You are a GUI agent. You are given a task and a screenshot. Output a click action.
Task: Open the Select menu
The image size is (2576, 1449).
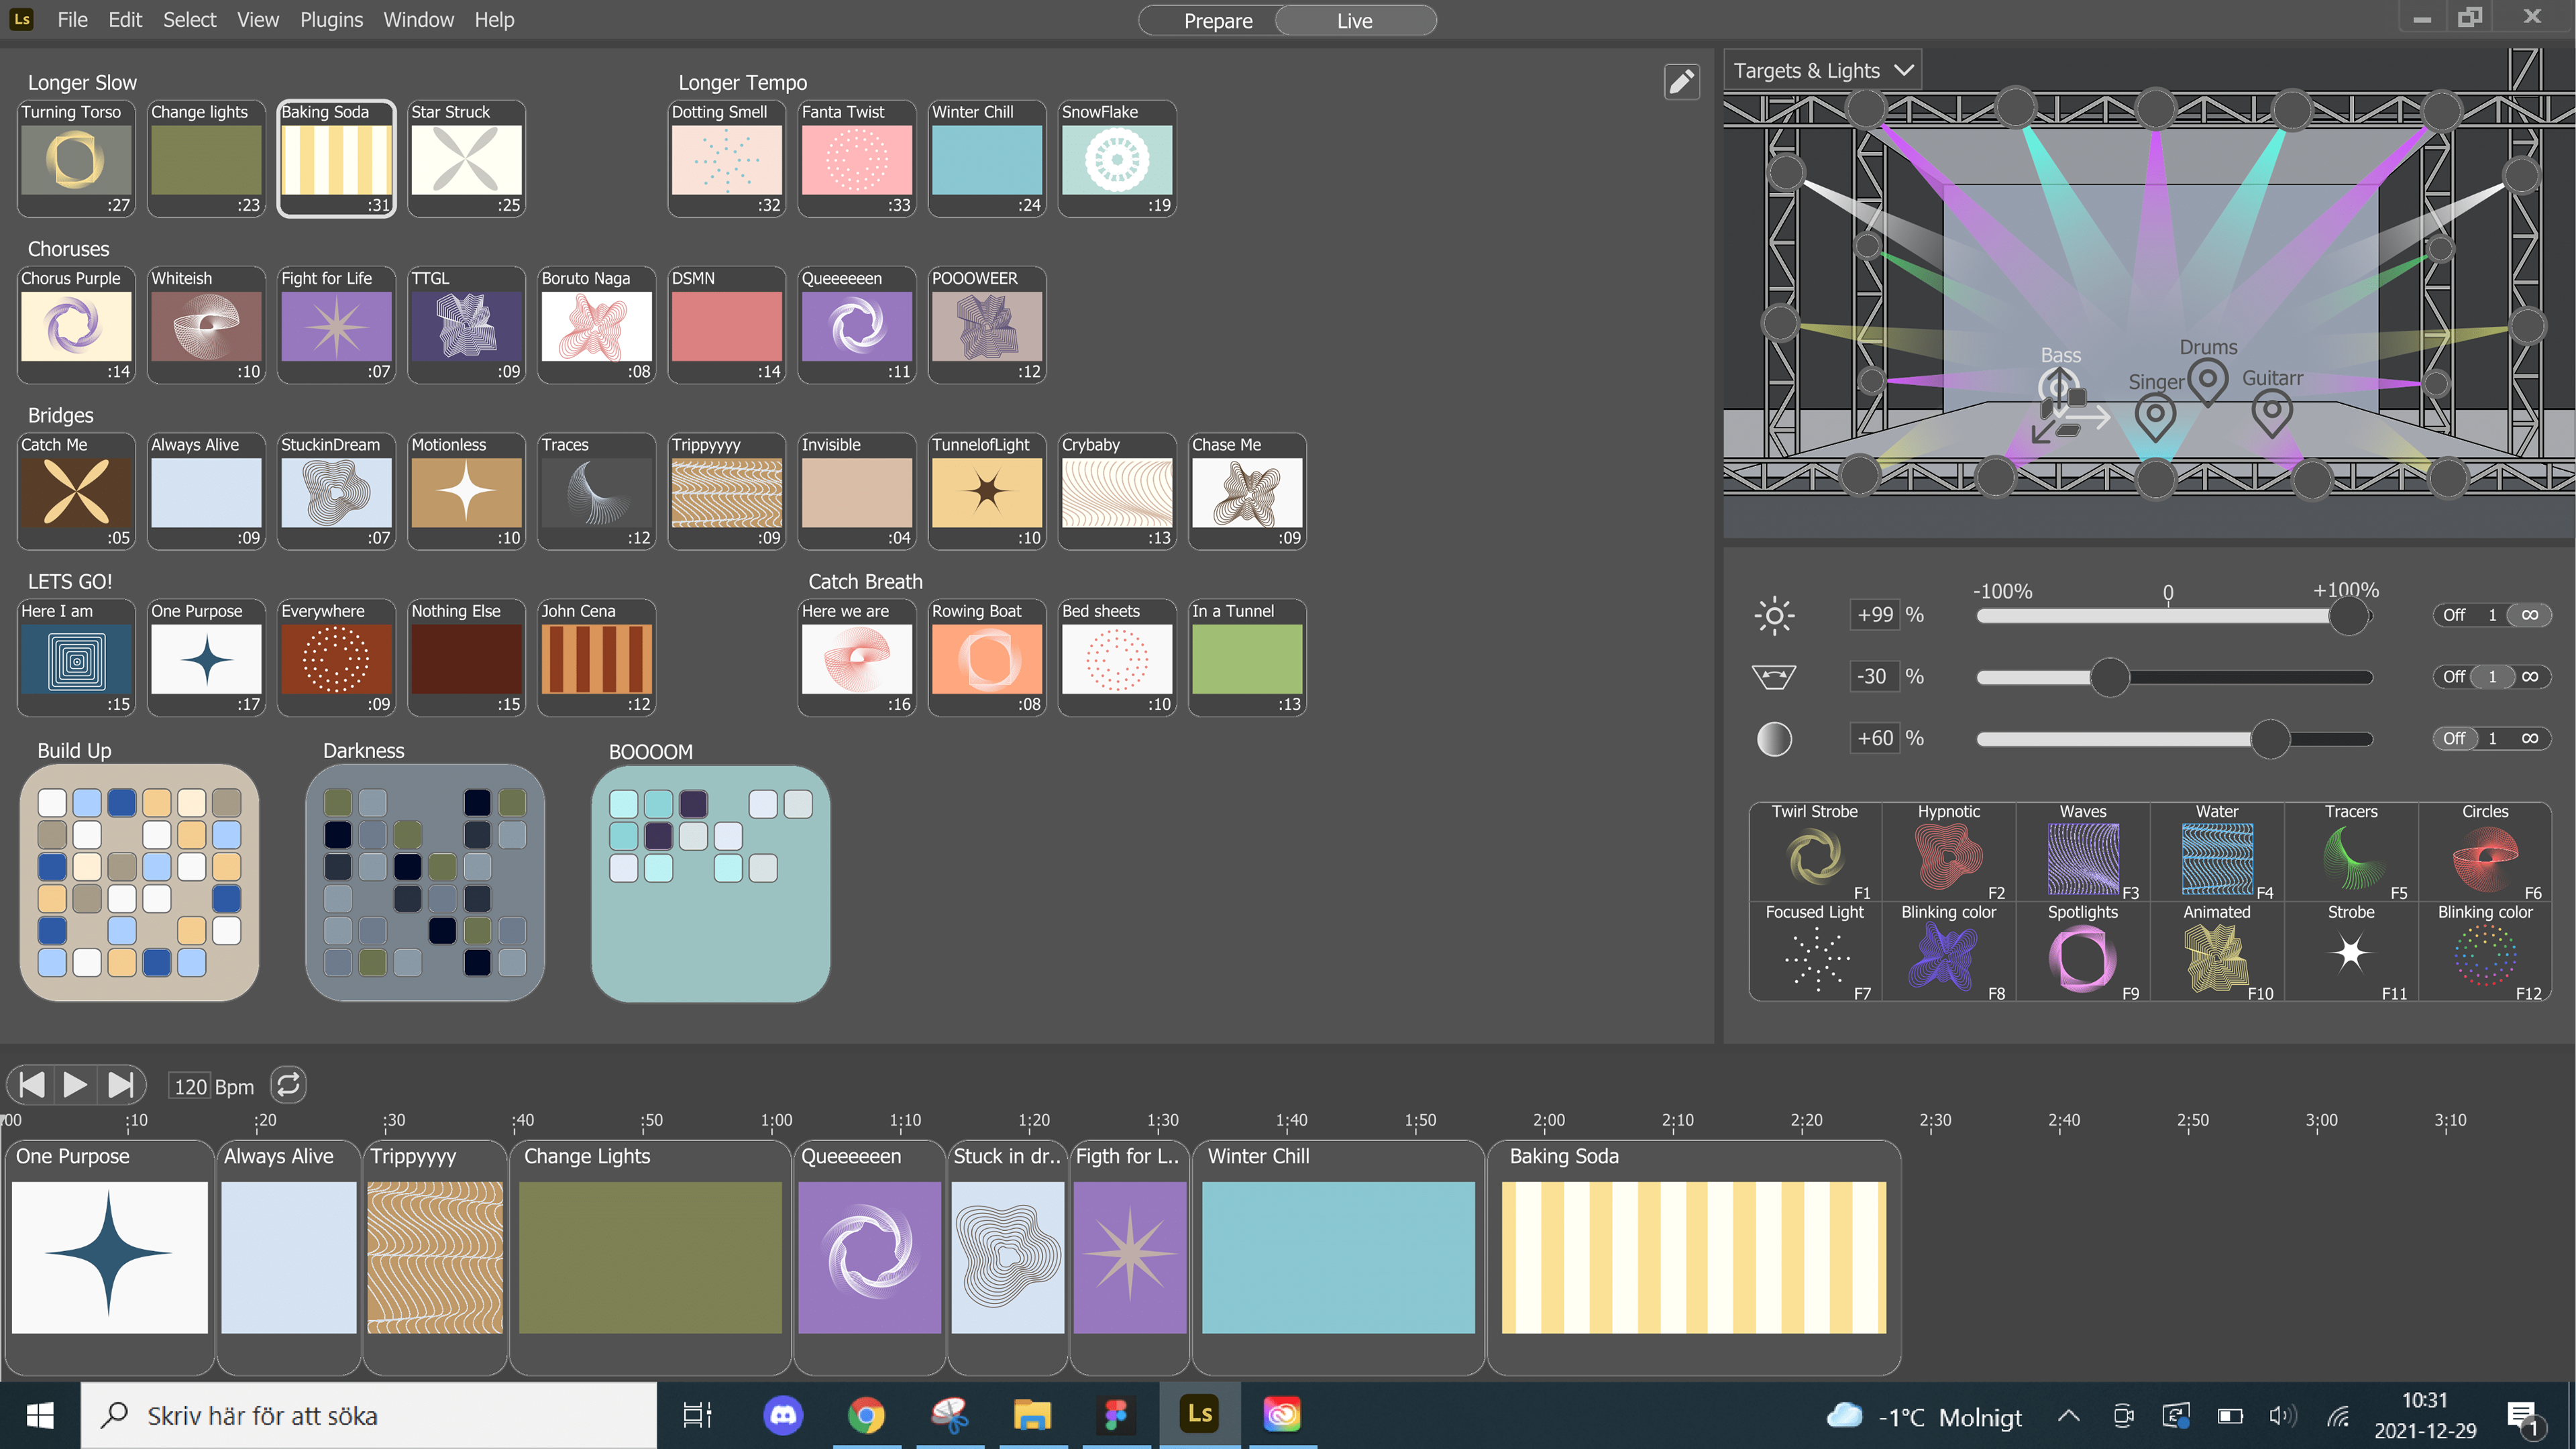(x=189, y=20)
